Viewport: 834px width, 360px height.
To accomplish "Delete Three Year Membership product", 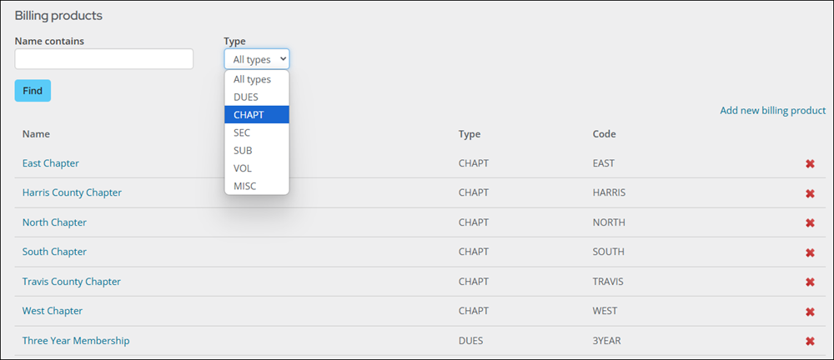I will [x=810, y=341].
